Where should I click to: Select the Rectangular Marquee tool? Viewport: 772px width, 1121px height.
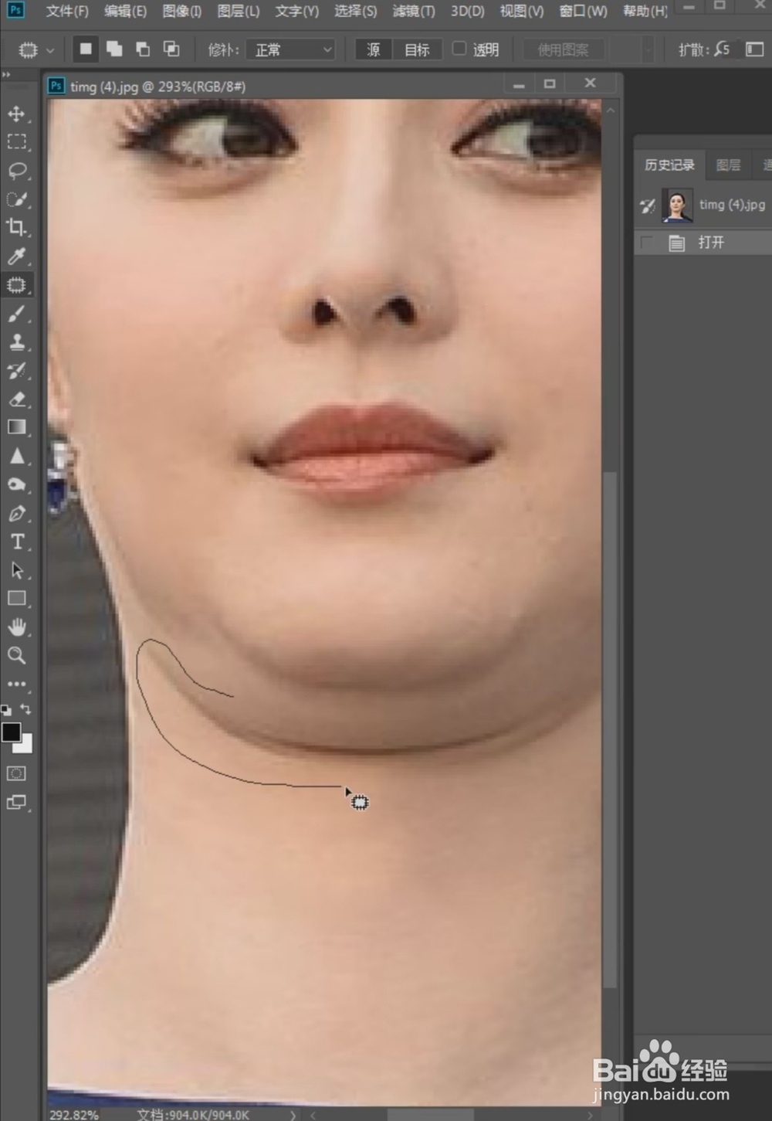tap(16, 142)
